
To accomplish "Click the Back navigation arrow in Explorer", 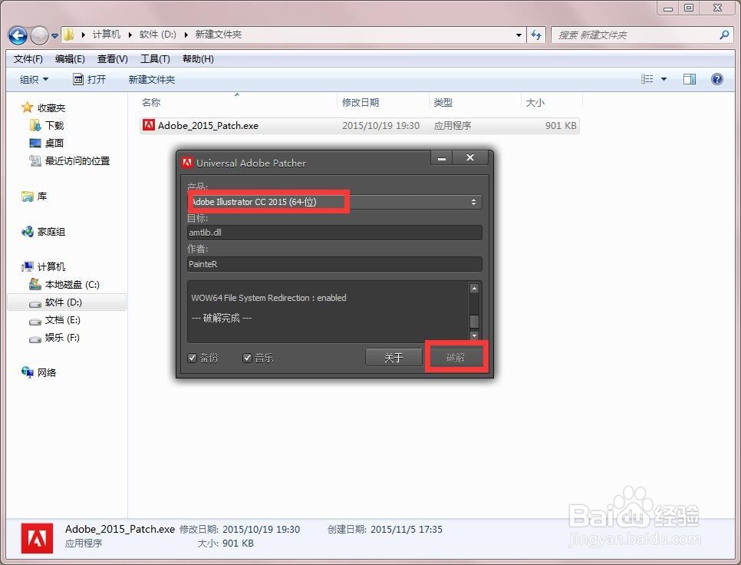I will tap(18, 35).
